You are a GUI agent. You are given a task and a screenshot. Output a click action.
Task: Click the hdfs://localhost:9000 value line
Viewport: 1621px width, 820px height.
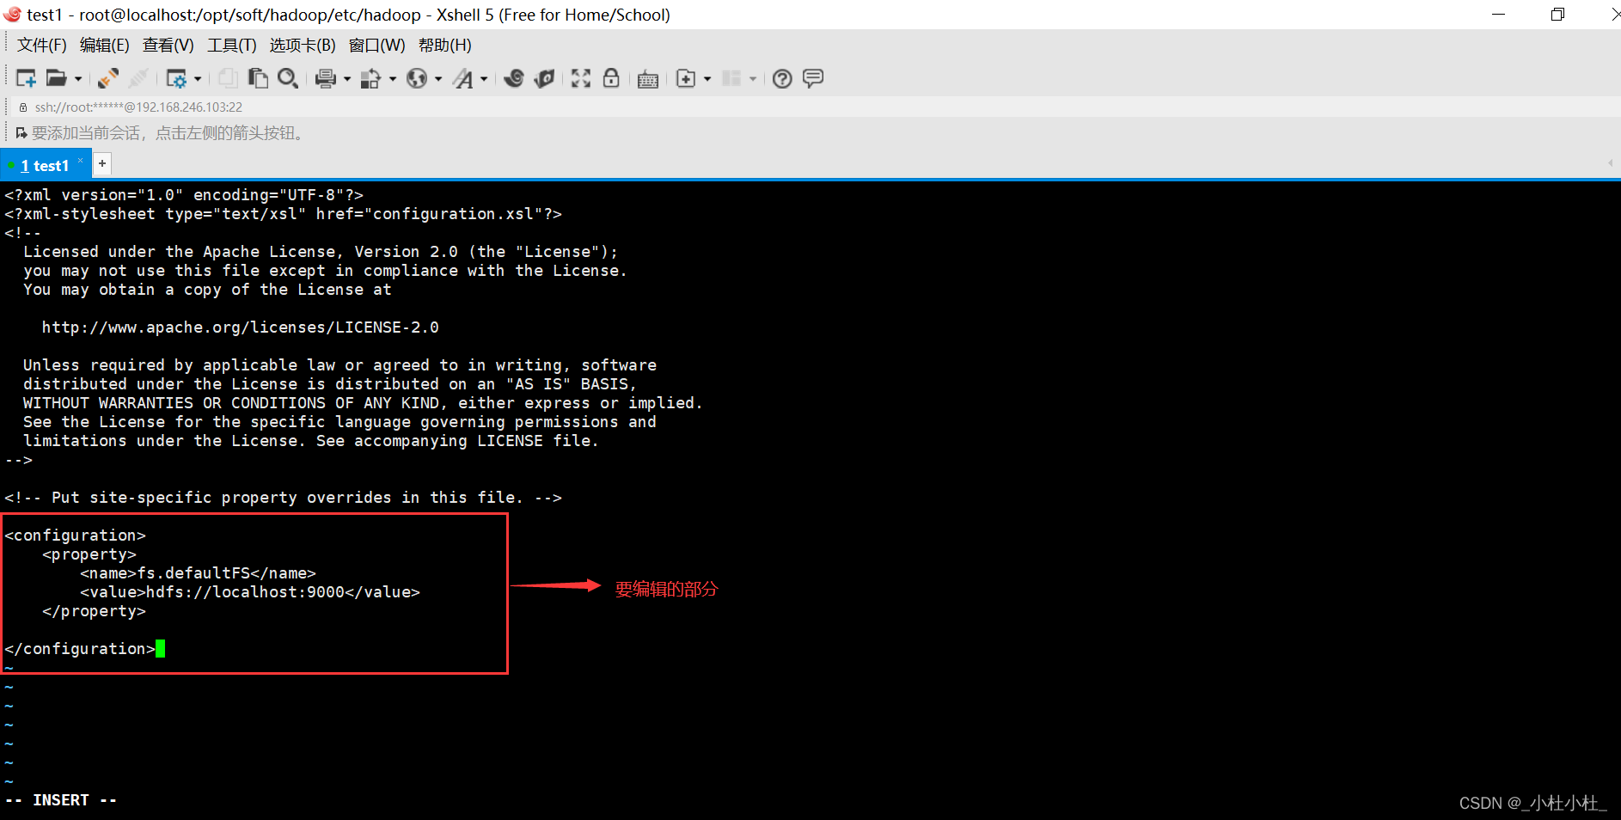pyautogui.click(x=250, y=592)
